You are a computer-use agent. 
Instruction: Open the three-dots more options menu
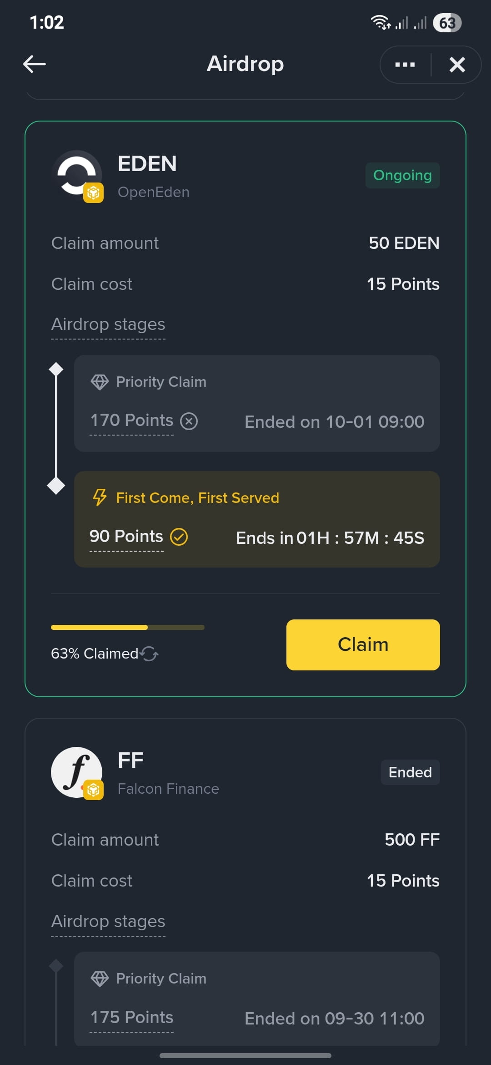pyautogui.click(x=405, y=65)
